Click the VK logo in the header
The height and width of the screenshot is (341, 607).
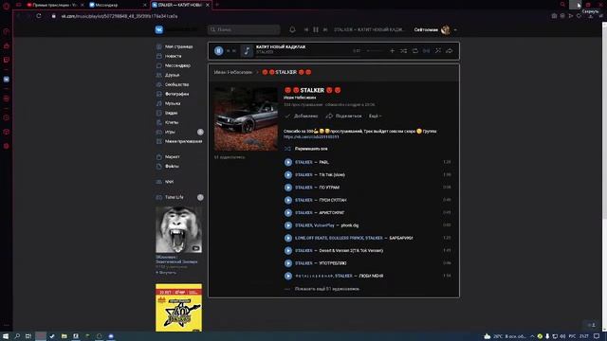(159, 29)
